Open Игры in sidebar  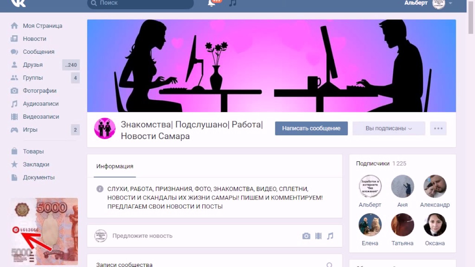coord(30,130)
